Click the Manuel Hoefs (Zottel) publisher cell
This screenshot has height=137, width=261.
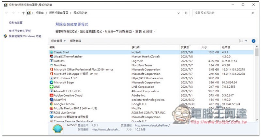click(x=146, y=57)
